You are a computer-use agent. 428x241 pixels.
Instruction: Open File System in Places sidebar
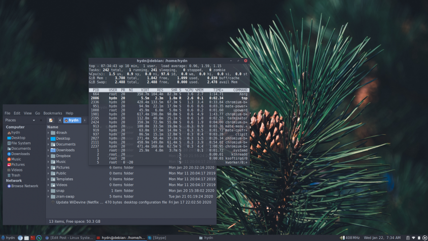19,143
